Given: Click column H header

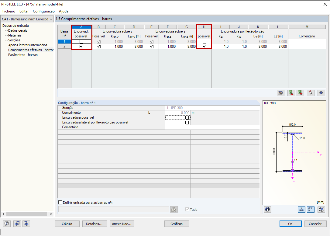Looking at the screenshot, I should pyautogui.click(x=204, y=27).
